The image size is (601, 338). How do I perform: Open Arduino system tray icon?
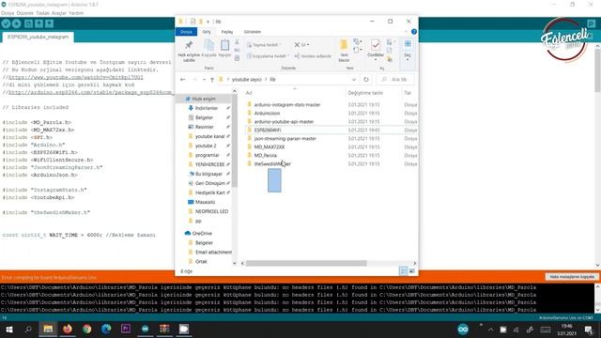tap(463, 330)
